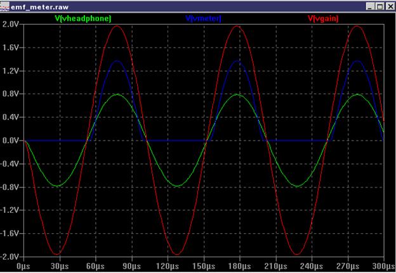The width and height of the screenshot is (396, 273).
Task: Click the waveform window icon in title bar
Action: 4,6
